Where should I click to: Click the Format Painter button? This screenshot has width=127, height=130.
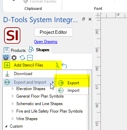[40, 2]
